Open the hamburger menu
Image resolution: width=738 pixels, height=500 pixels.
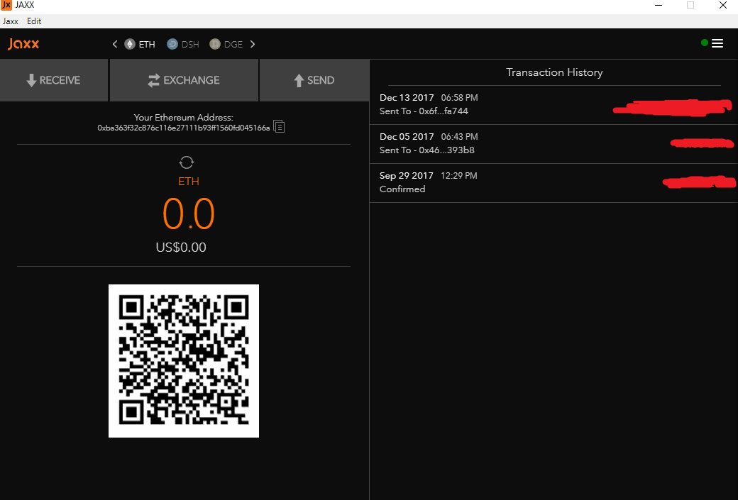[x=717, y=43]
